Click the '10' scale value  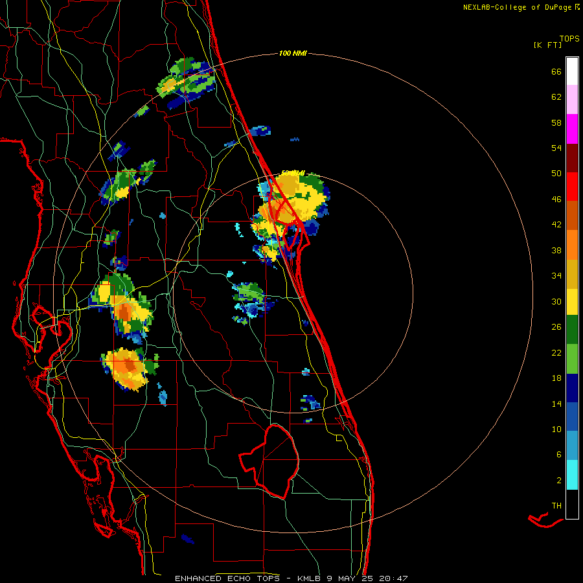pyautogui.click(x=556, y=429)
